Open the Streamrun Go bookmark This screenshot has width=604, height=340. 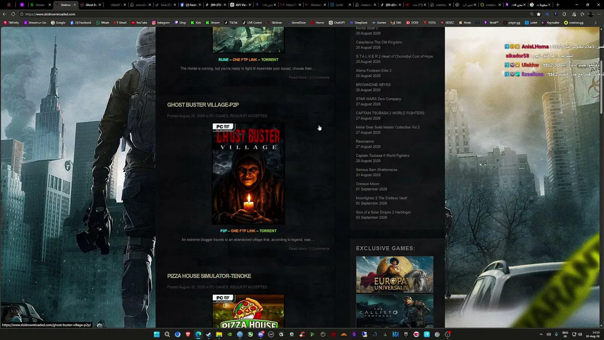click(35, 23)
